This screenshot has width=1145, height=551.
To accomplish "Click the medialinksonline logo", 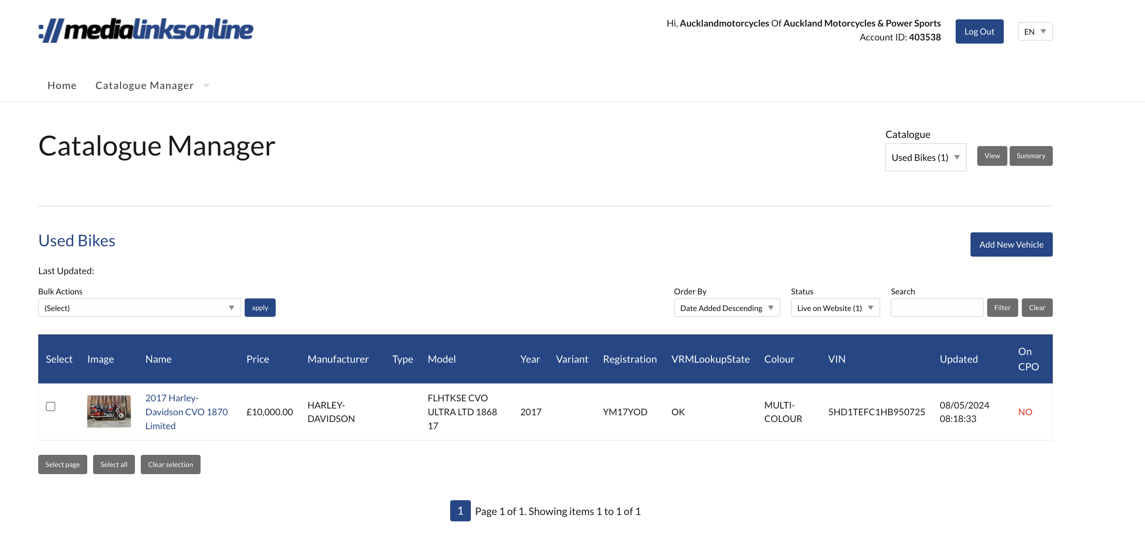I will pos(146,30).
